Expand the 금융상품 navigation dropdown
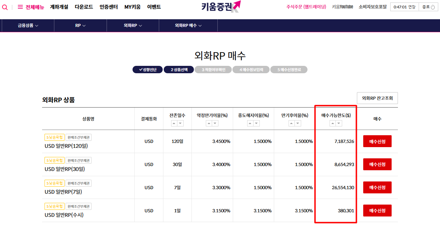The width and height of the screenshot is (440, 227). (x=28, y=25)
